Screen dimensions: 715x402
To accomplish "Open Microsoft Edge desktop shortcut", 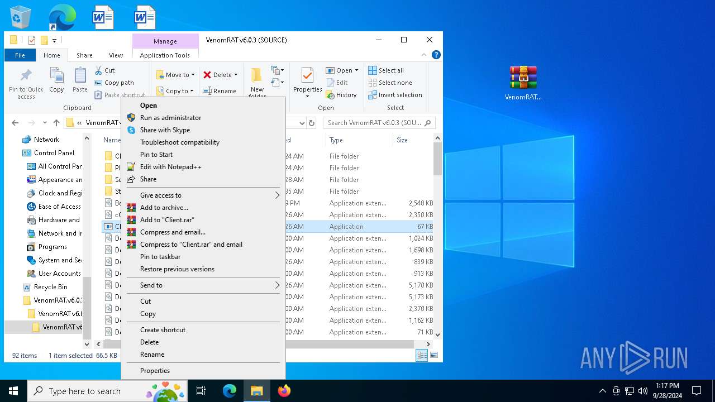I will pos(62,17).
